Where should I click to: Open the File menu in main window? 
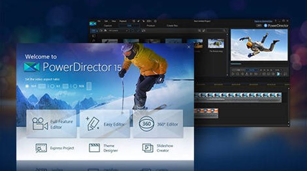pos(99,21)
